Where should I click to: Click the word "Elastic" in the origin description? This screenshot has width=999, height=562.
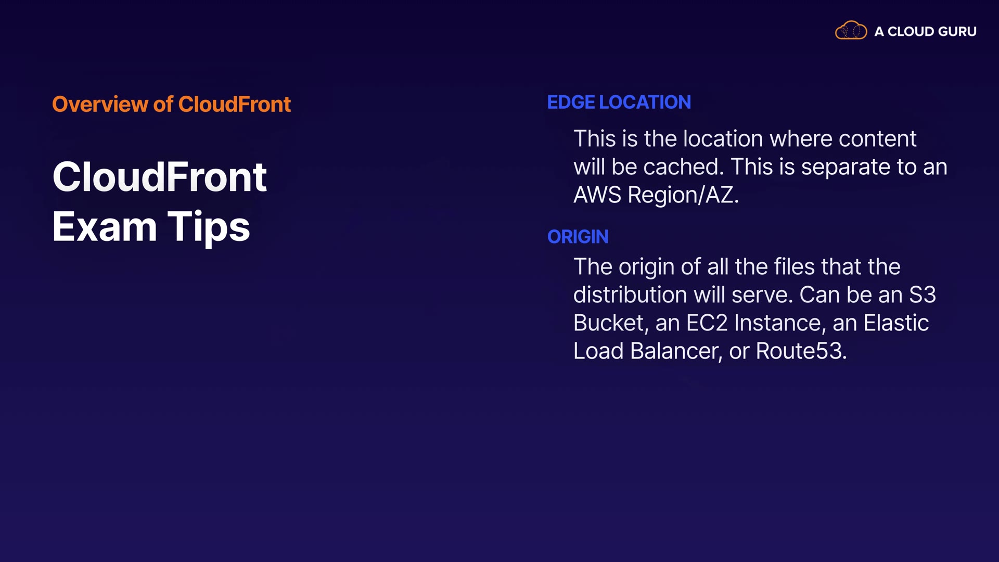(x=896, y=323)
